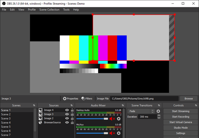Click Start Streaming
This screenshot has height=138, width=199.
pos(180,111)
